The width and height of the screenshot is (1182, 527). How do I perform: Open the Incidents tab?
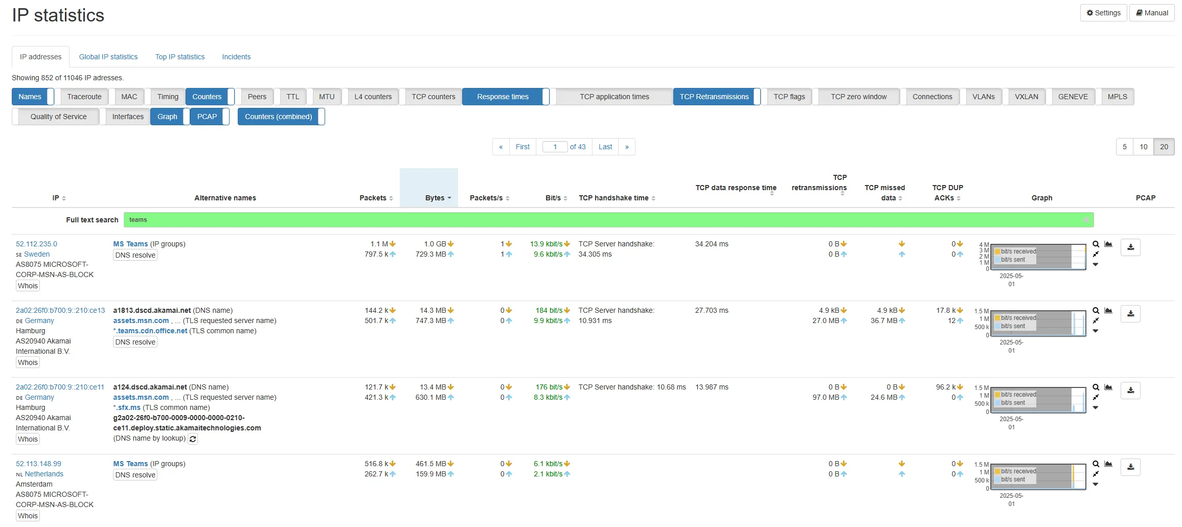pos(236,57)
